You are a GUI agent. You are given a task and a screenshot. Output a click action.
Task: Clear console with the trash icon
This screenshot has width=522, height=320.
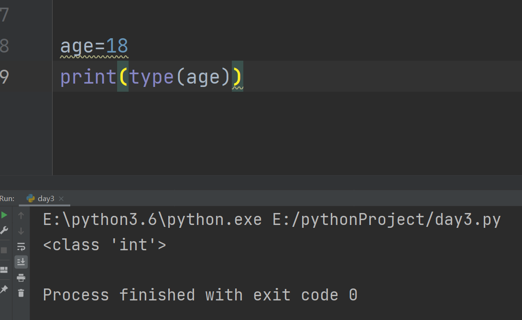[x=21, y=293]
